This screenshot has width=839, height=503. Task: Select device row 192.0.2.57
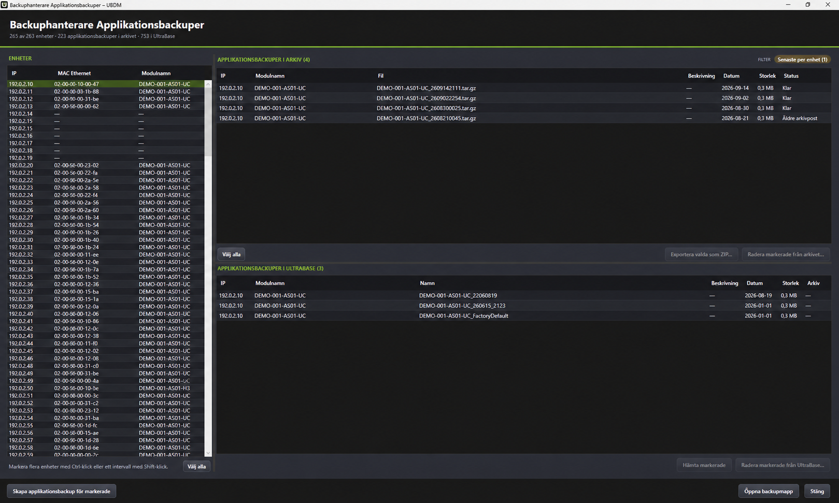coord(106,440)
